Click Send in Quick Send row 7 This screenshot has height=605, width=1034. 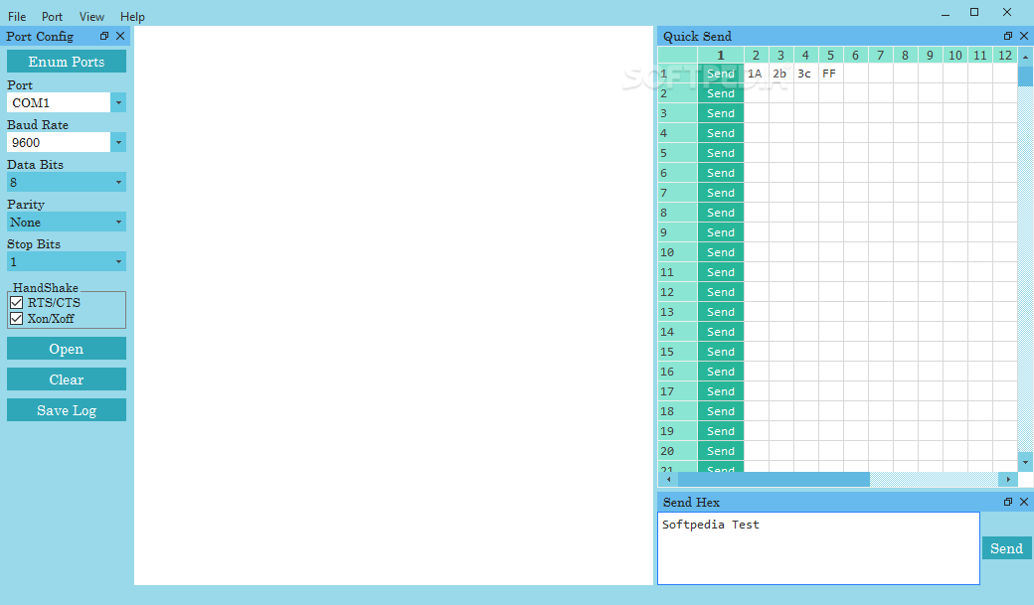[721, 193]
